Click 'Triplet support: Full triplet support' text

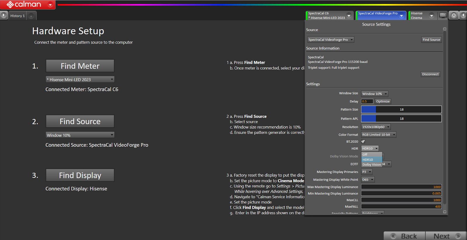tap(334, 68)
